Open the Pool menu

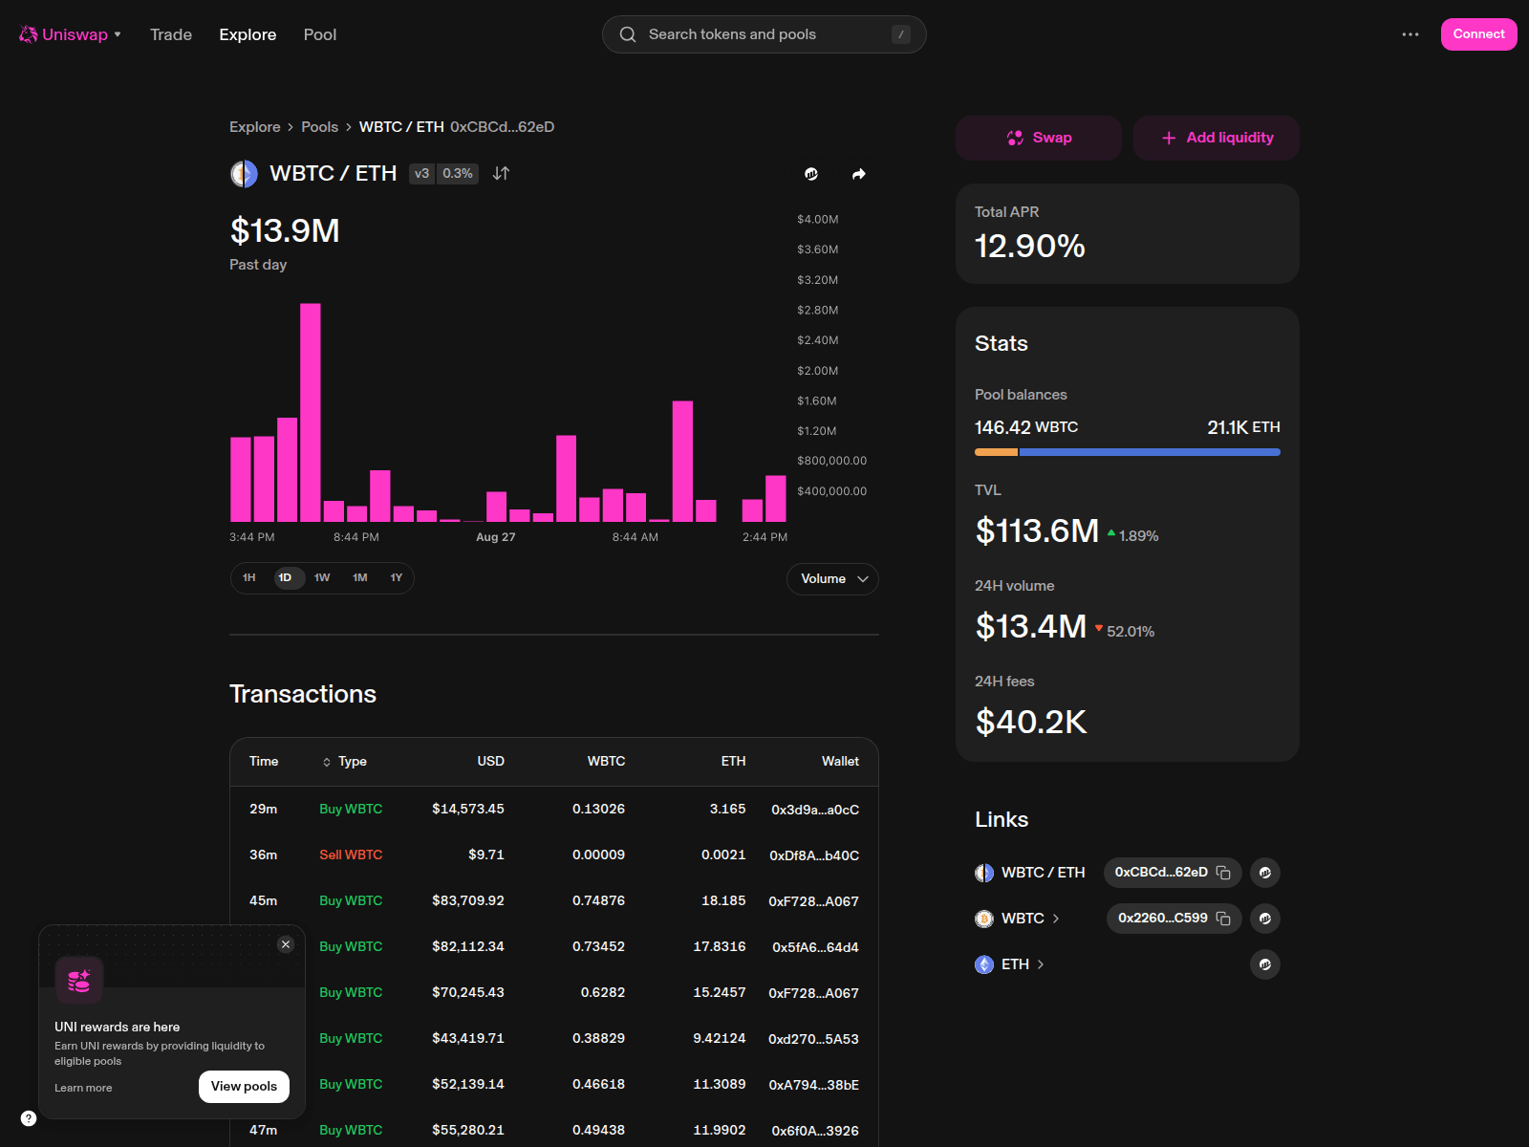pyautogui.click(x=320, y=34)
